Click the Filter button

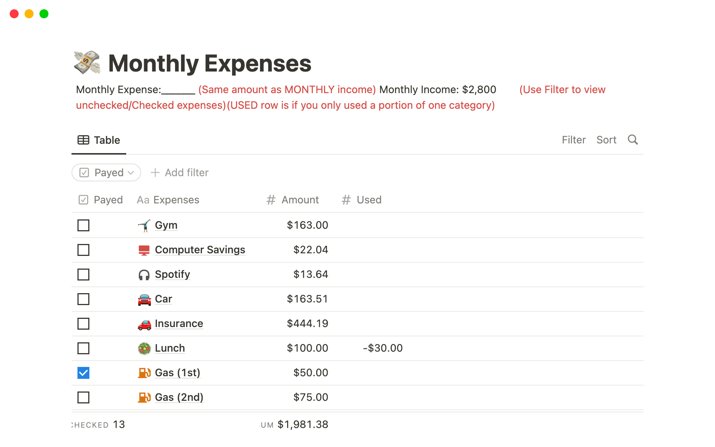573,140
